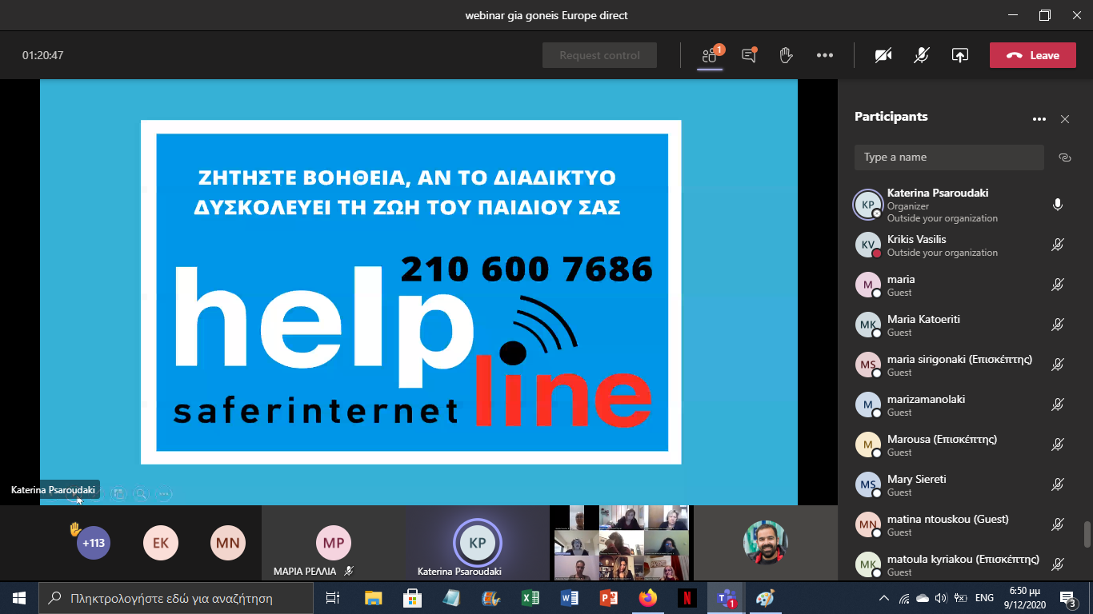The width and height of the screenshot is (1093, 614).
Task: Click the Type a name search field
Action: pos(948,157)
